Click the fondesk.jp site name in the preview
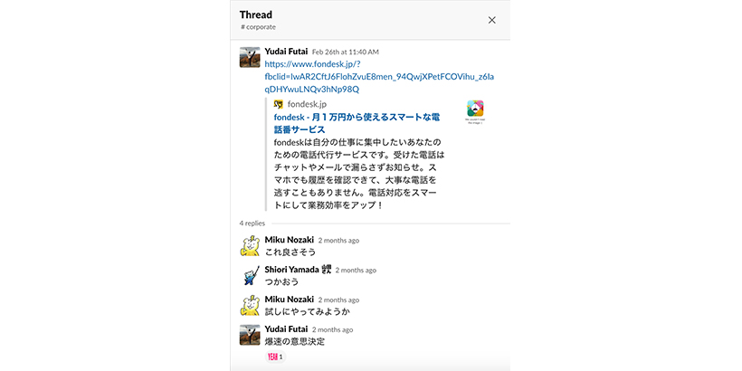 pos(307,104)
